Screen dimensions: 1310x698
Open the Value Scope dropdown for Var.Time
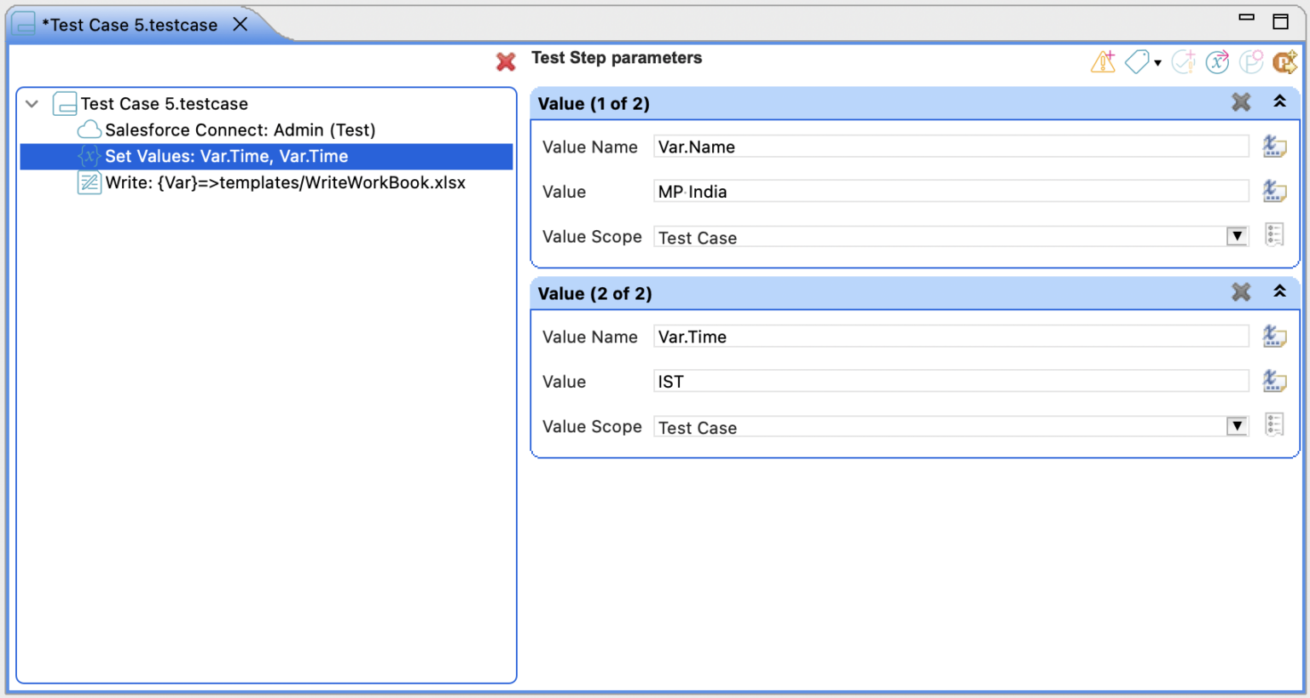[1237, 424]
